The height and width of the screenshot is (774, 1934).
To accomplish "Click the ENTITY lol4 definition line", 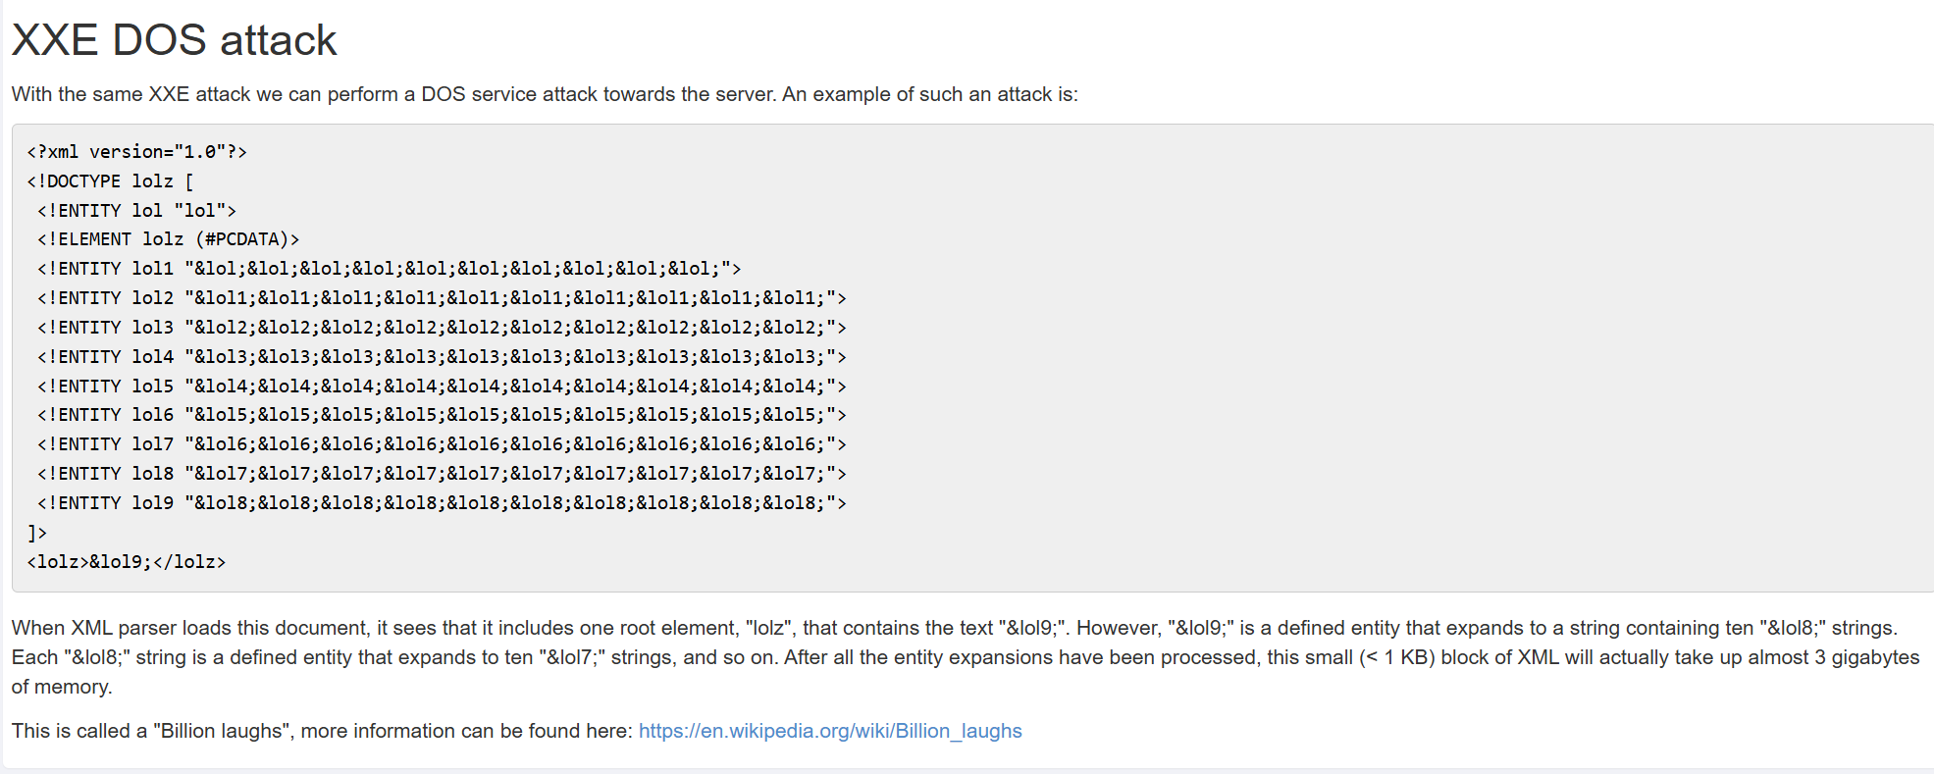I will [441, 357].
